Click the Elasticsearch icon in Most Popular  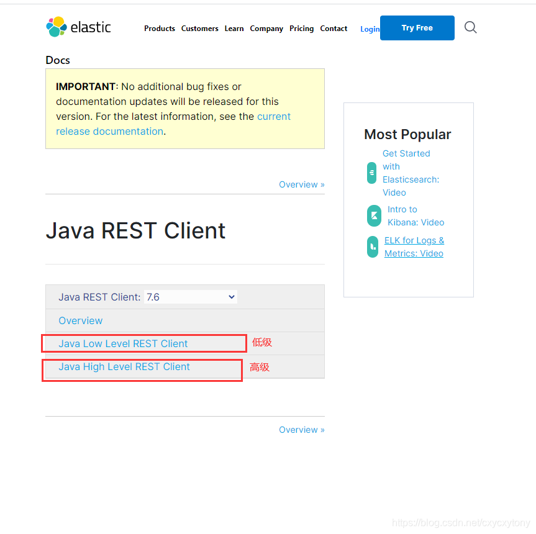click(x=371, y=173)
